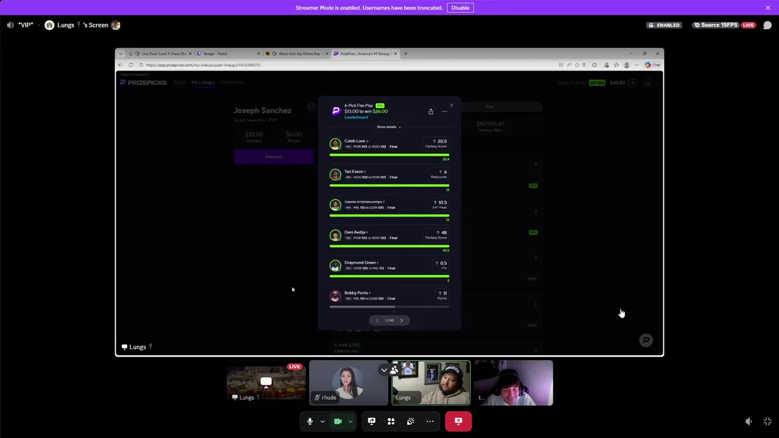Open the browser Chat sidebar button
The height and width of the screenshot is (438, 779).
652,65
